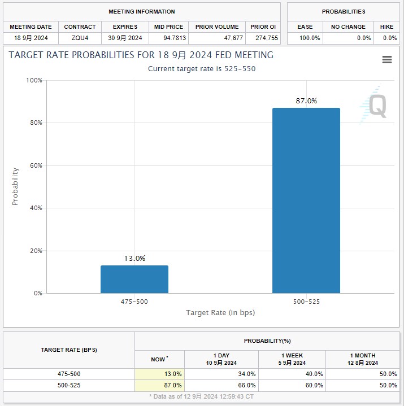Image resolution: width=404 pixels, height=406 pixels.
Task: Open the chart hamburger context menu
Action: (x=387, y=60)
